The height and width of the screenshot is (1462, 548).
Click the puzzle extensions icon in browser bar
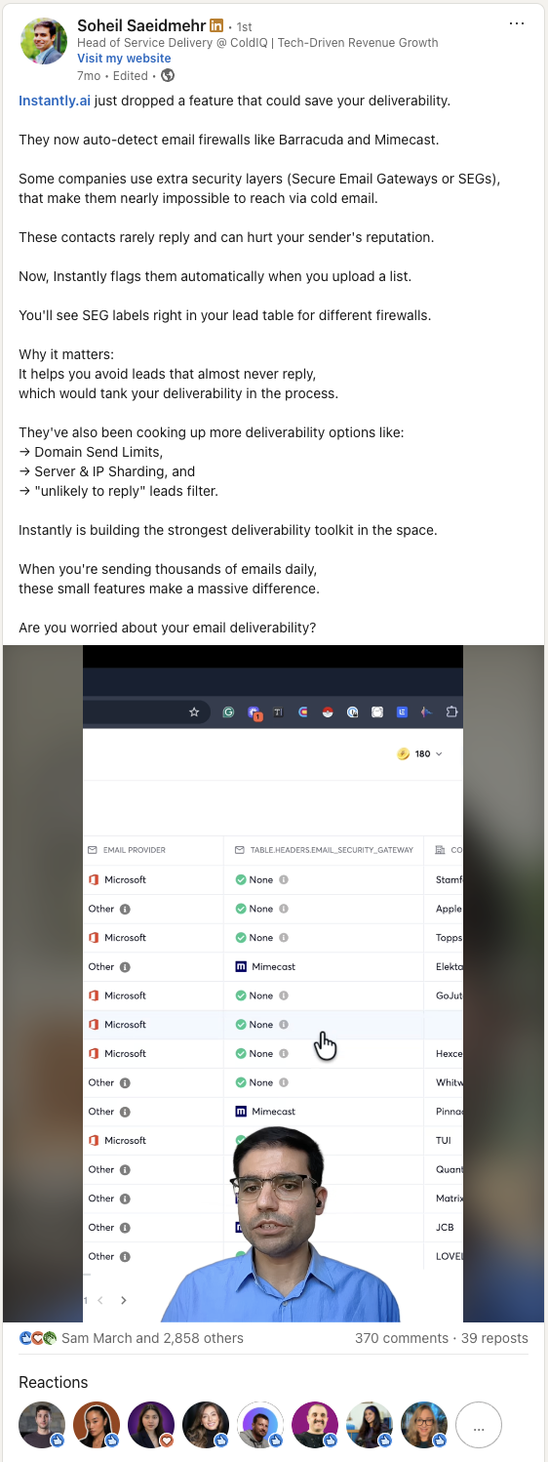coord(451,712)
